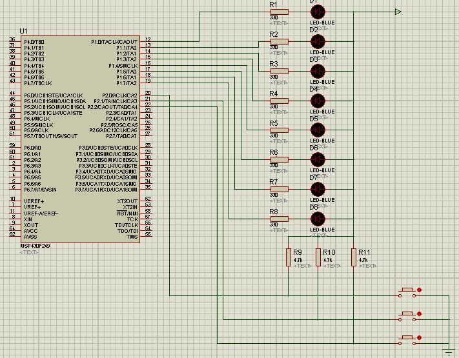Click pin label P2.0/ACLK/CA2

[119, 95]
